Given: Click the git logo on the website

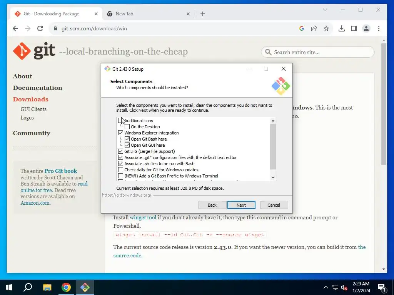Looking at the screenshot, I should click(x=34, y=51).
